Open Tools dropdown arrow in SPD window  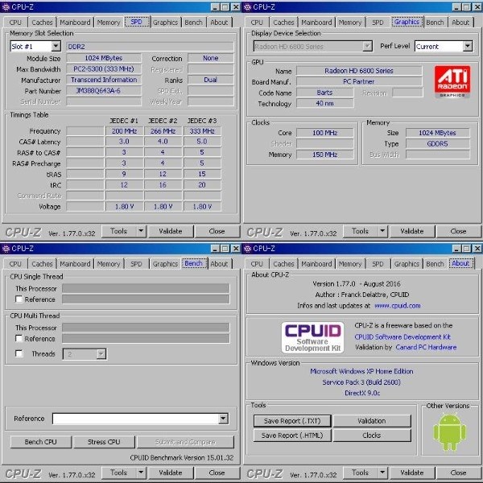pos(141,231)
